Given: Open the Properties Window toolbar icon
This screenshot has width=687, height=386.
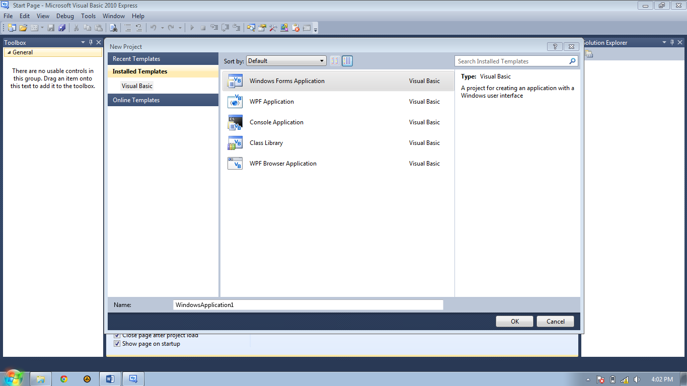Looking at the screenshot, I should pos(262,28).
